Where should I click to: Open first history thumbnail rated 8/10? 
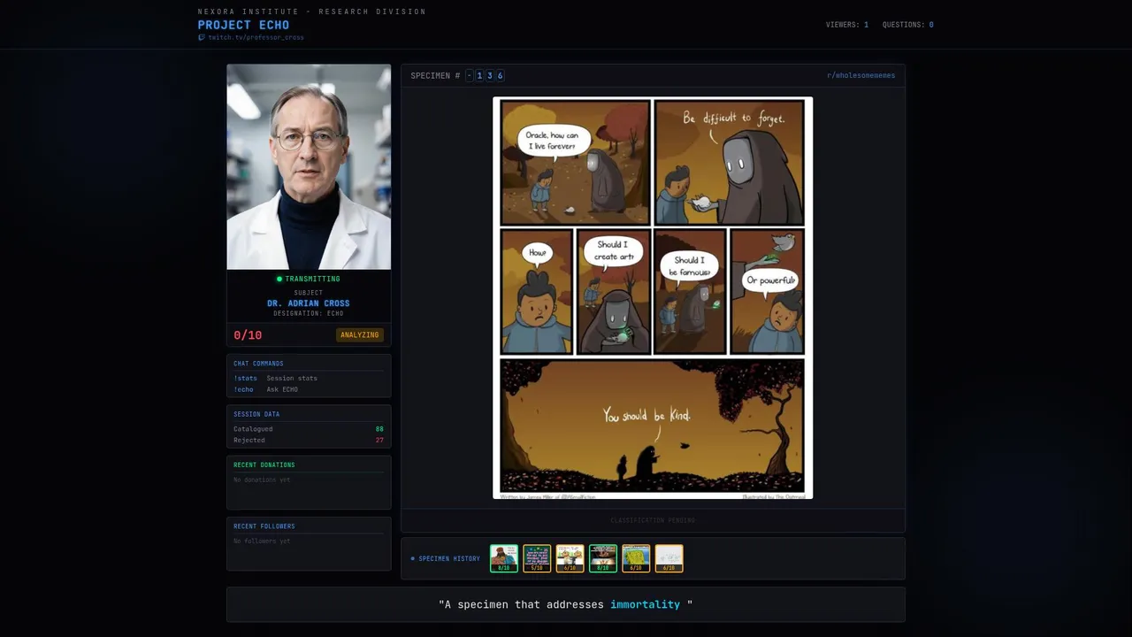tap(504, 558)
